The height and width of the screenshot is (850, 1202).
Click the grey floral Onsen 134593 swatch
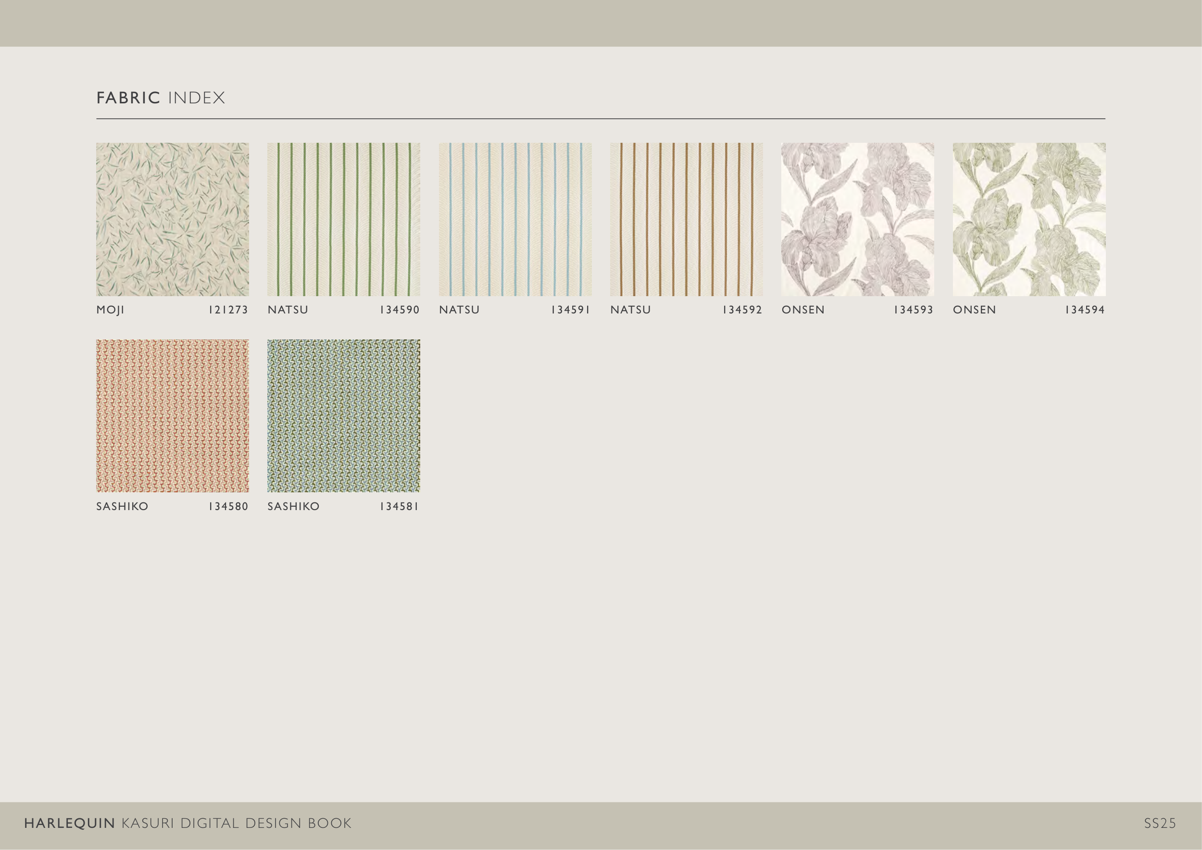[858, 219]
